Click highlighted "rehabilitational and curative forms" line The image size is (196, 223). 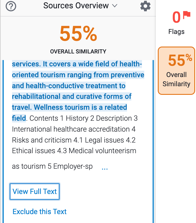click(x=72, y=97)
